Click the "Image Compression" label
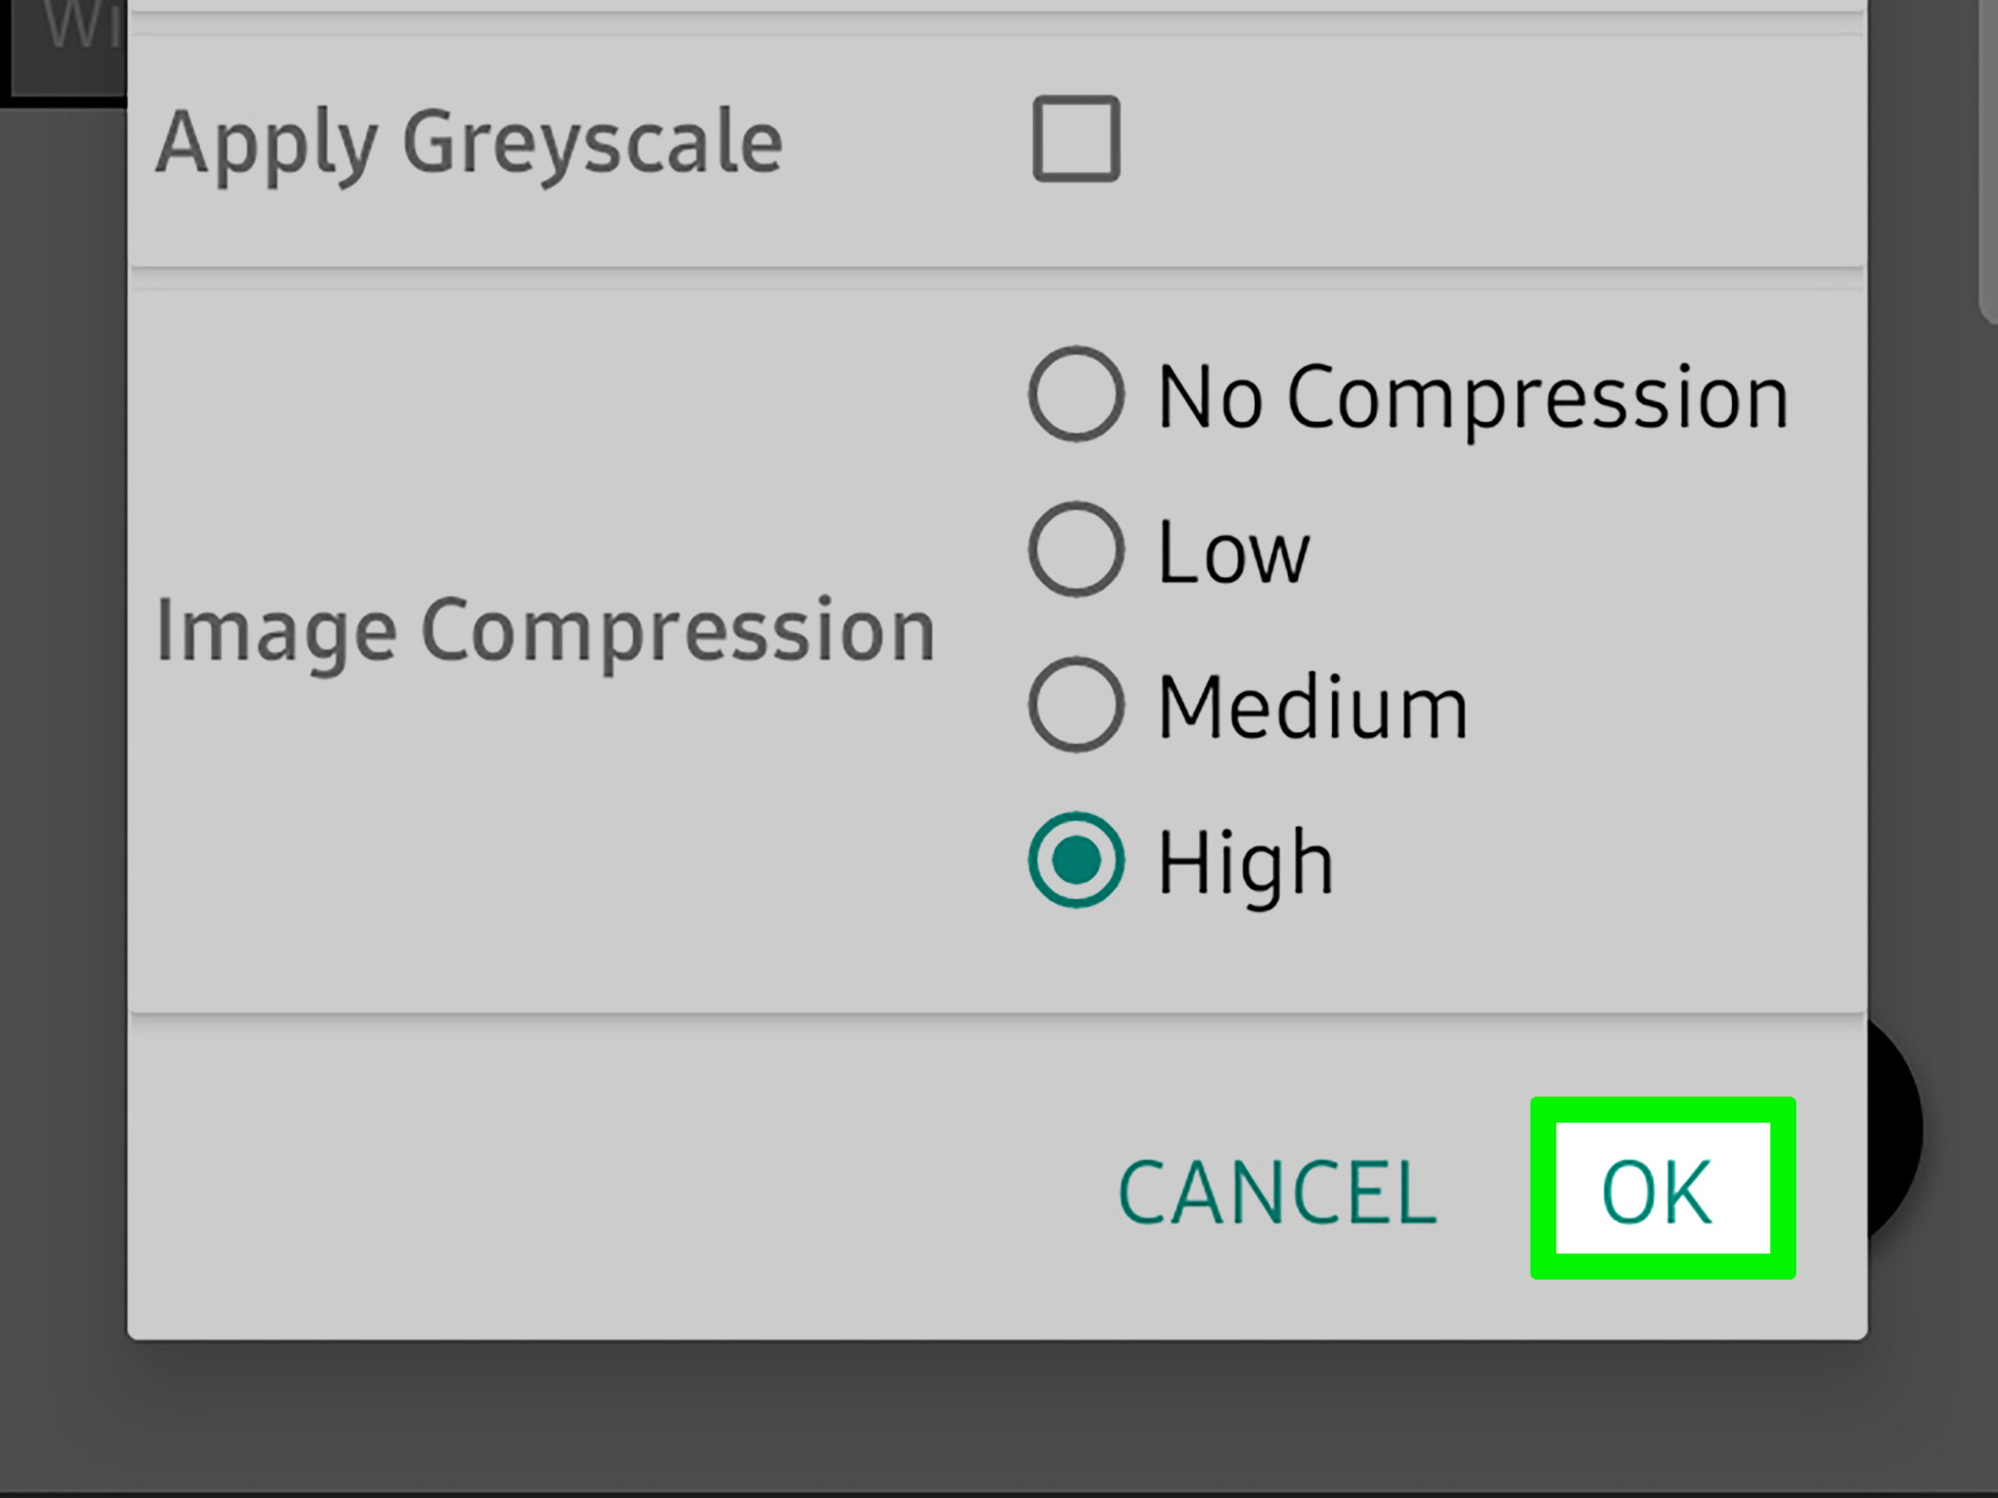The width and height of the screenshot is (1998, 1498). pos(546,630)
